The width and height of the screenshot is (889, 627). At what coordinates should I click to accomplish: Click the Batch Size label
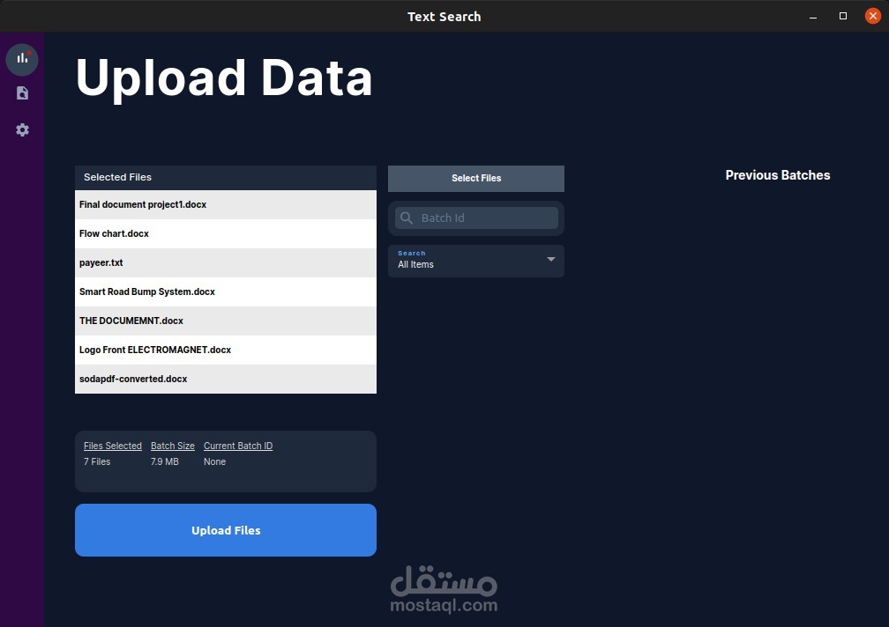click(172, 446)
